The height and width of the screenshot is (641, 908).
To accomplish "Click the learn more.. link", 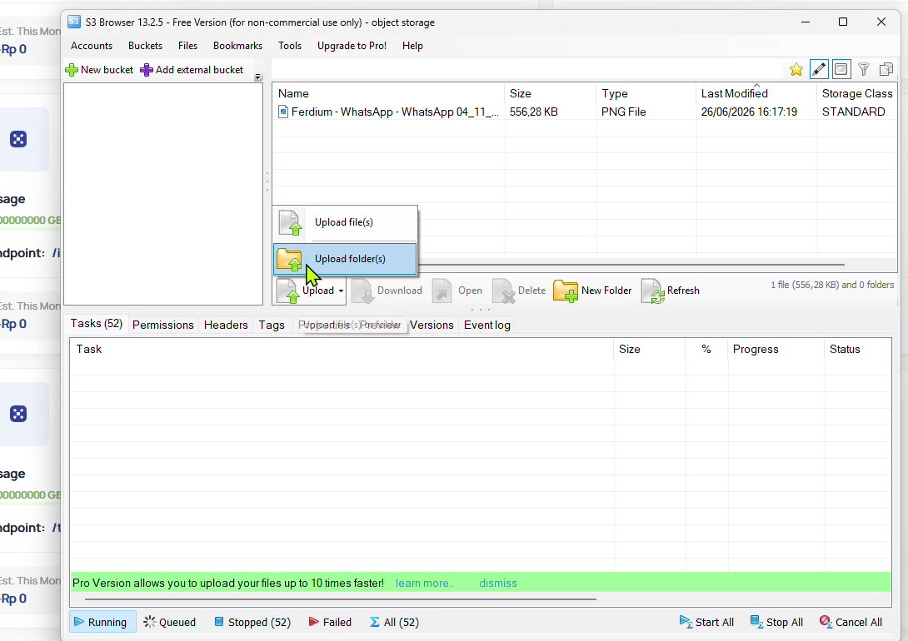I will (425, 584).
